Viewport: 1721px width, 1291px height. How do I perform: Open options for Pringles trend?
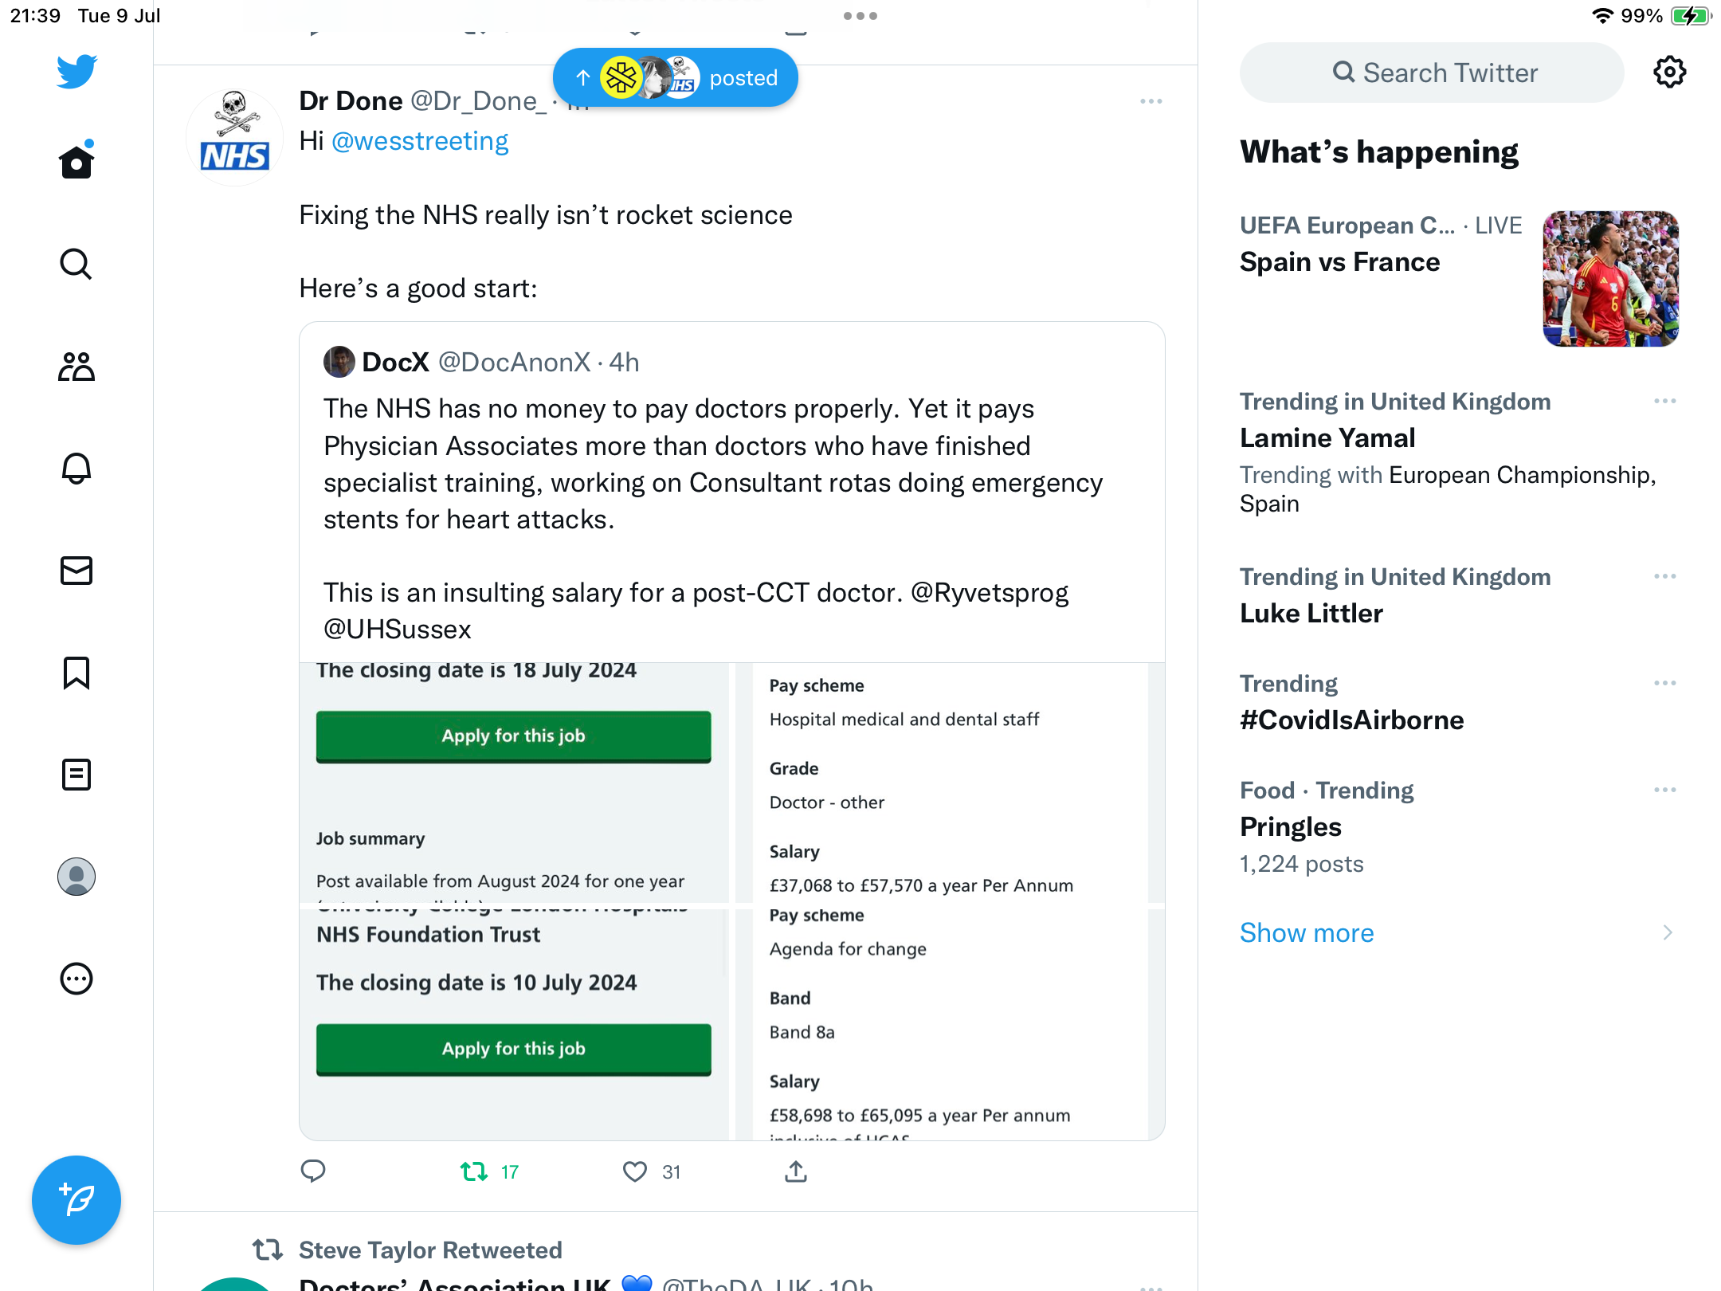click(1664, 790)
